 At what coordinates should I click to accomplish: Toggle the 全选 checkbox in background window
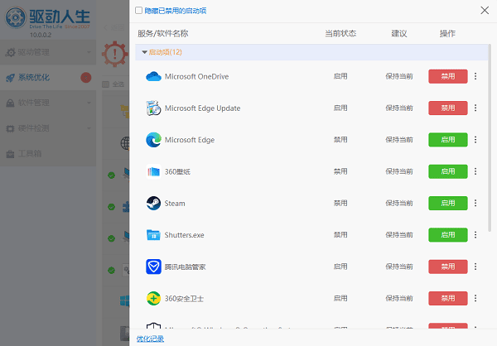pos(105,84)
